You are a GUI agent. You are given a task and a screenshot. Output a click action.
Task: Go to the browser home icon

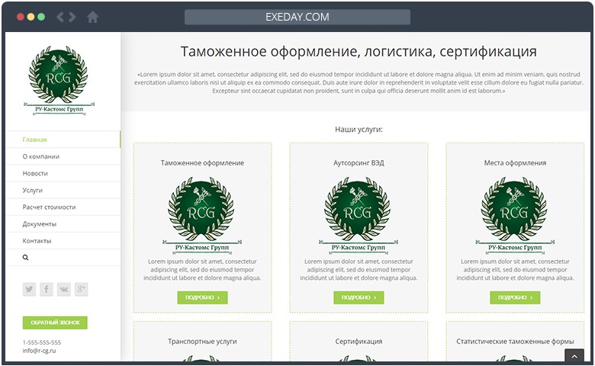(92, 17)
